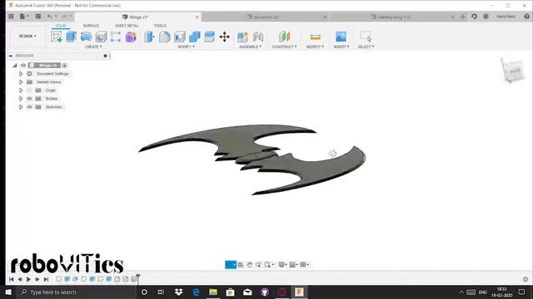This screenshot has height=299, width=533.
Task: Click the Insert image icon
Action: pyautogui.click(x=341, y=37)
